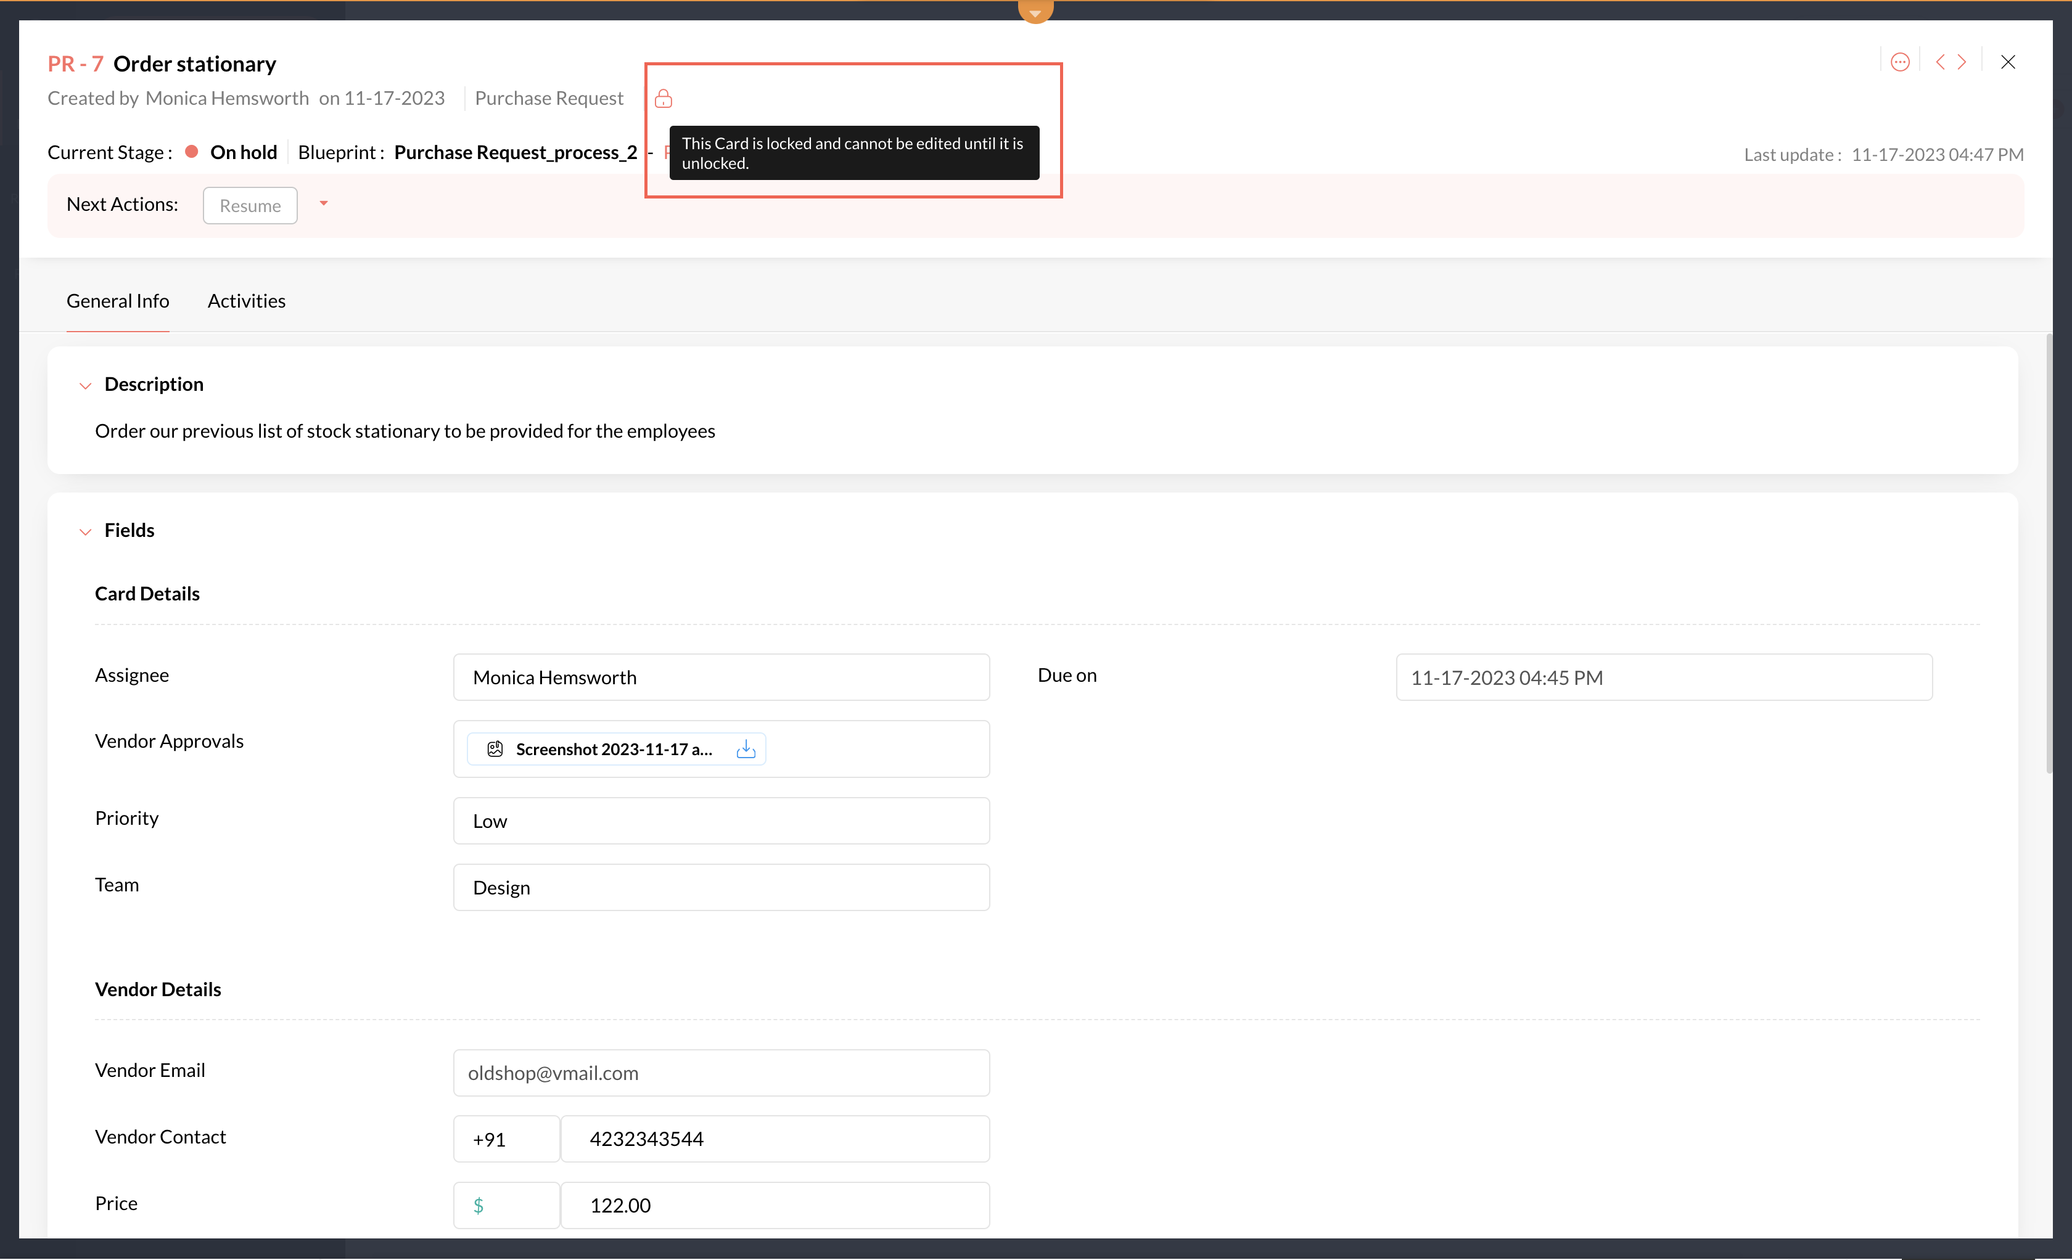The width and height of the screenshot is (2072, 1260).
Task: Go to next card with right arrow
Action: coord(1962,62)
